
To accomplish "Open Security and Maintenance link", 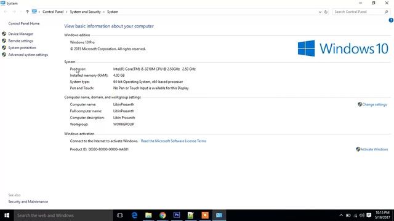I will pyautogui.click(x=28, y=202).
